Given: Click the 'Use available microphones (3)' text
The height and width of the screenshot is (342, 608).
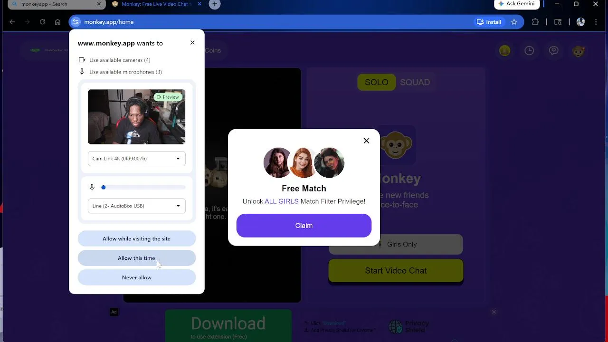Looking at the screenshot, I should 125,72.
